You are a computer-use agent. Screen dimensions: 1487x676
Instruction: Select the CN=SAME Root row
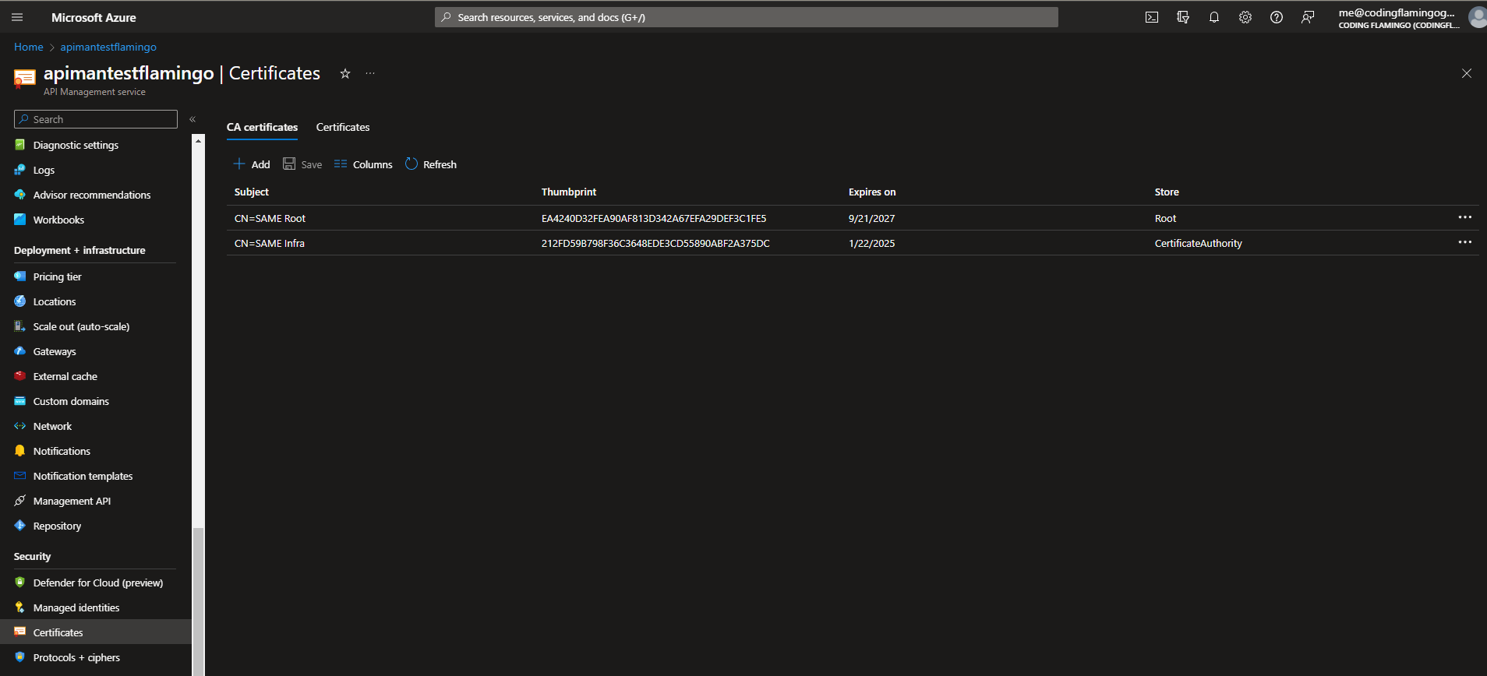853,218
